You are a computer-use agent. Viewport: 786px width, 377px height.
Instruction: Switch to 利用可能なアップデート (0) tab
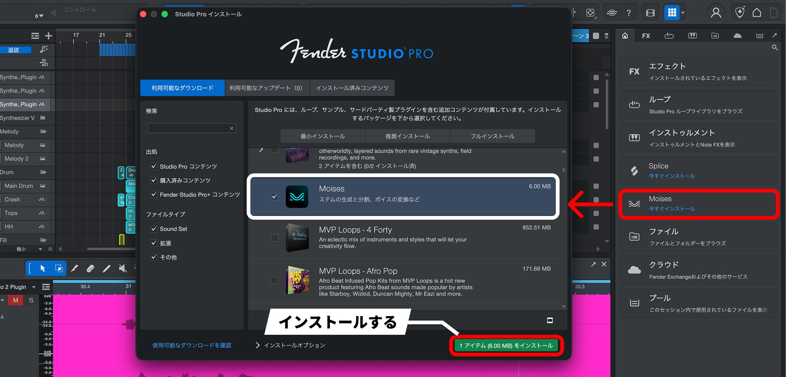267,88
